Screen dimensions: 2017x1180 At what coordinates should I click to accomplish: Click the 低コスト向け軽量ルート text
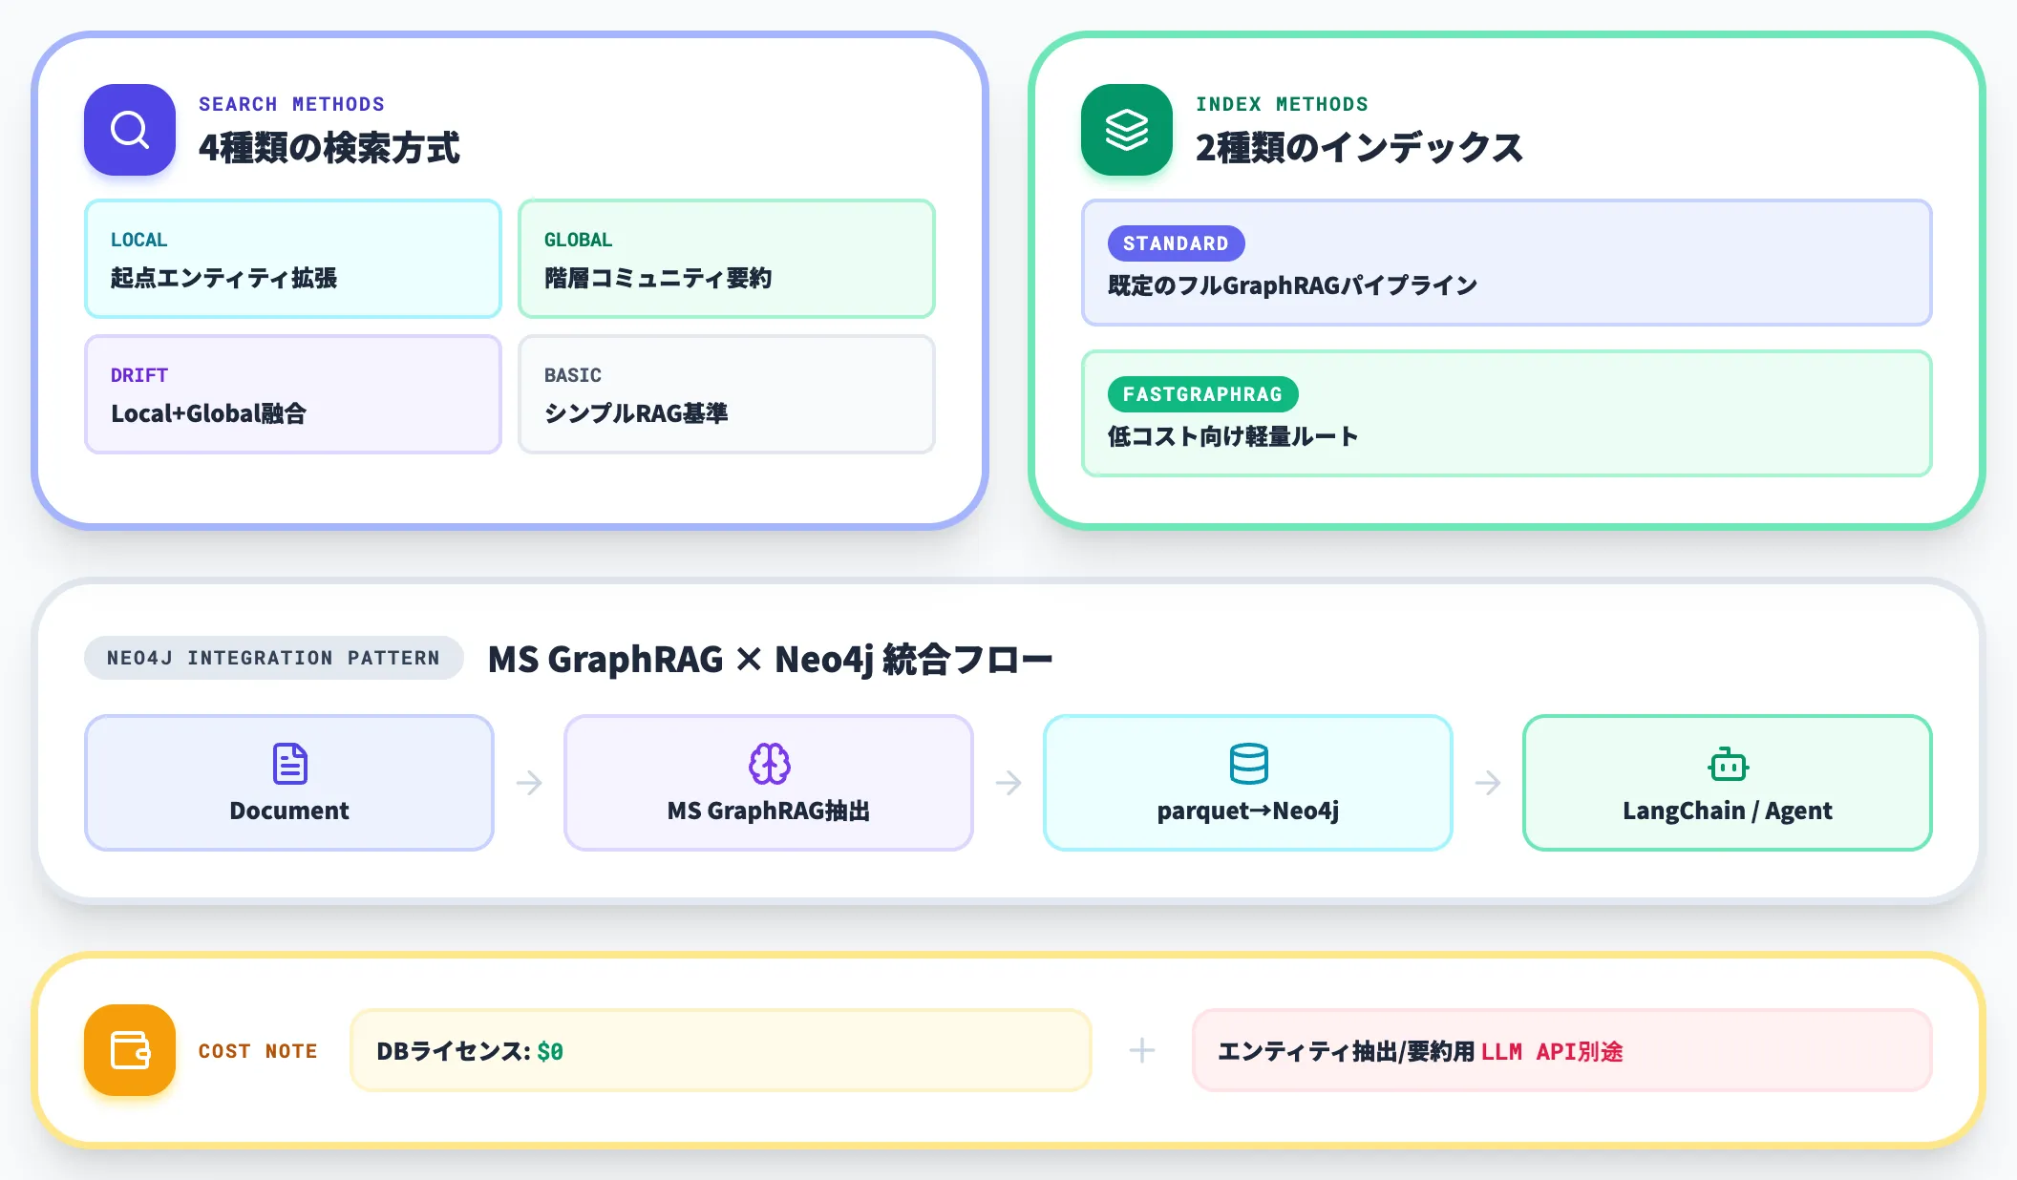pyautogui.click(x=1233, y=436)
